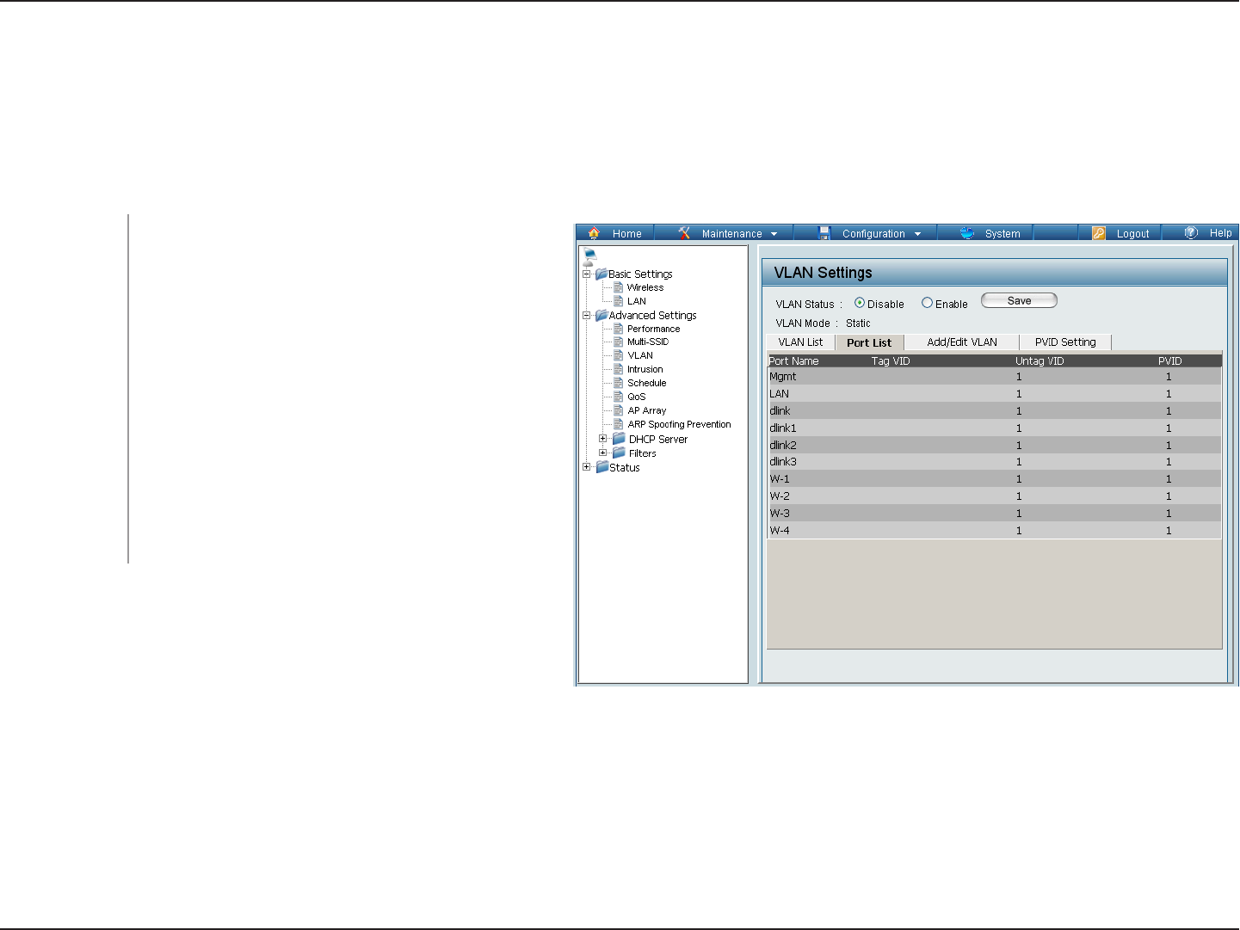Open ARP Spoofing Prevention in tree
Viewport: 1240px width, 930px height.
[680, 424]
